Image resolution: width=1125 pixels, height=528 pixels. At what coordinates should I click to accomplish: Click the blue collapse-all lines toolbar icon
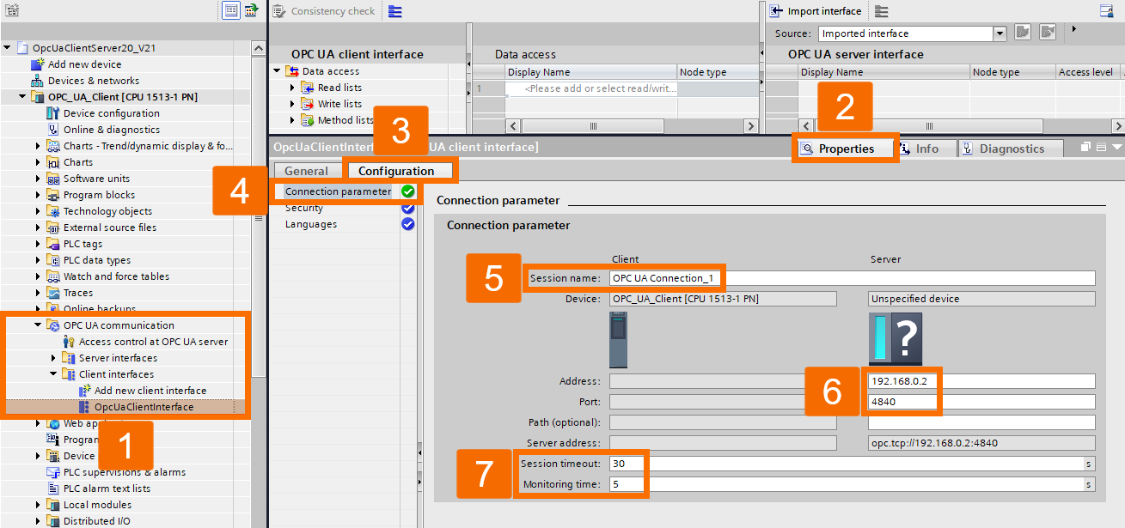point(394,11)
